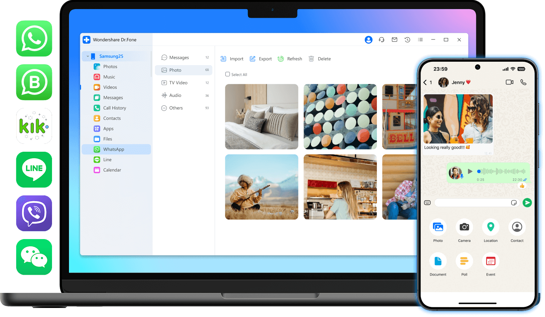
Task: Click the Viber app icon
Action: pyautogui.click(x=34, y=213)
